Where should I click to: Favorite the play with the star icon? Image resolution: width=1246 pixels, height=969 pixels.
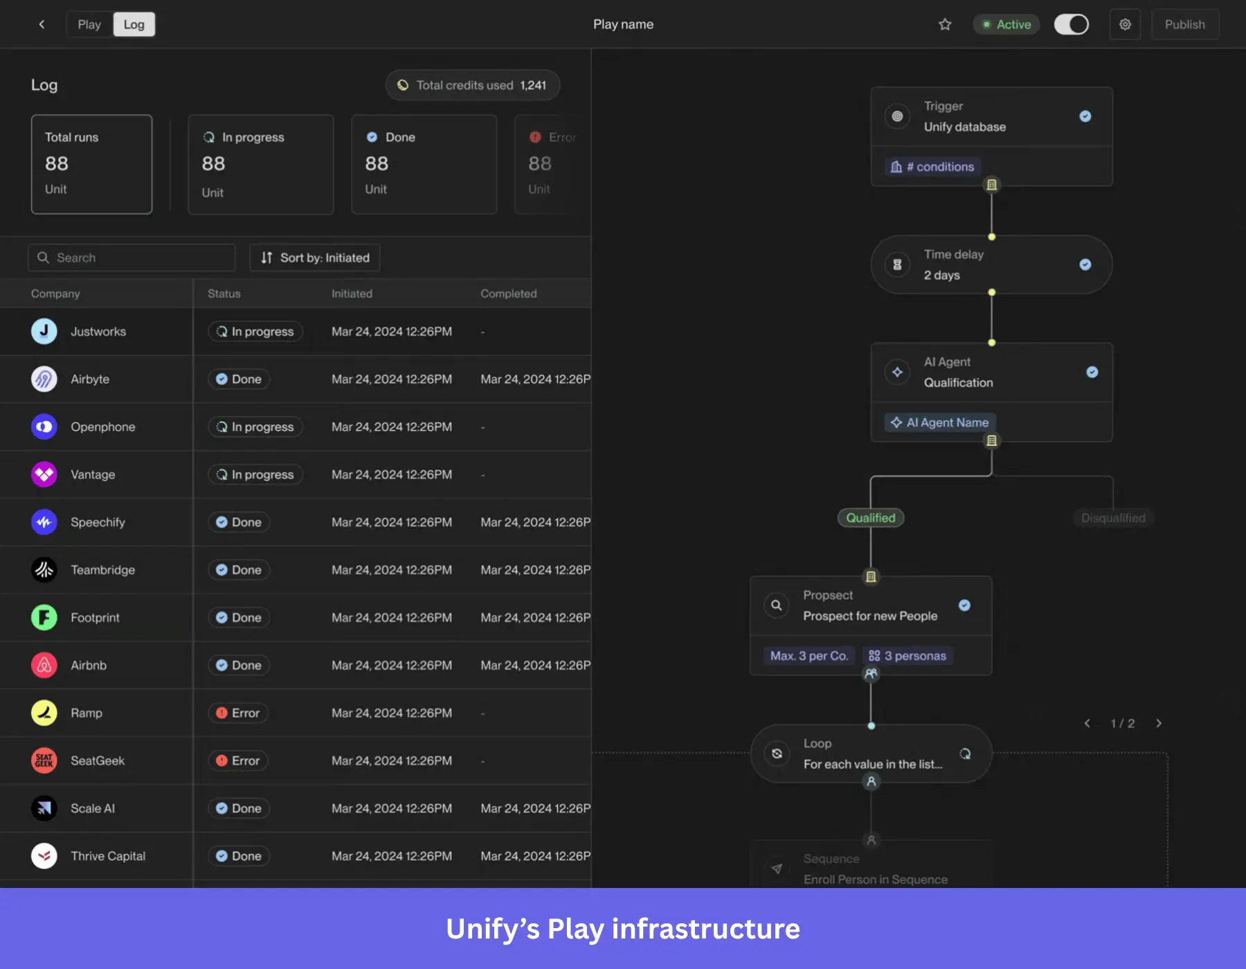[945, 24]
